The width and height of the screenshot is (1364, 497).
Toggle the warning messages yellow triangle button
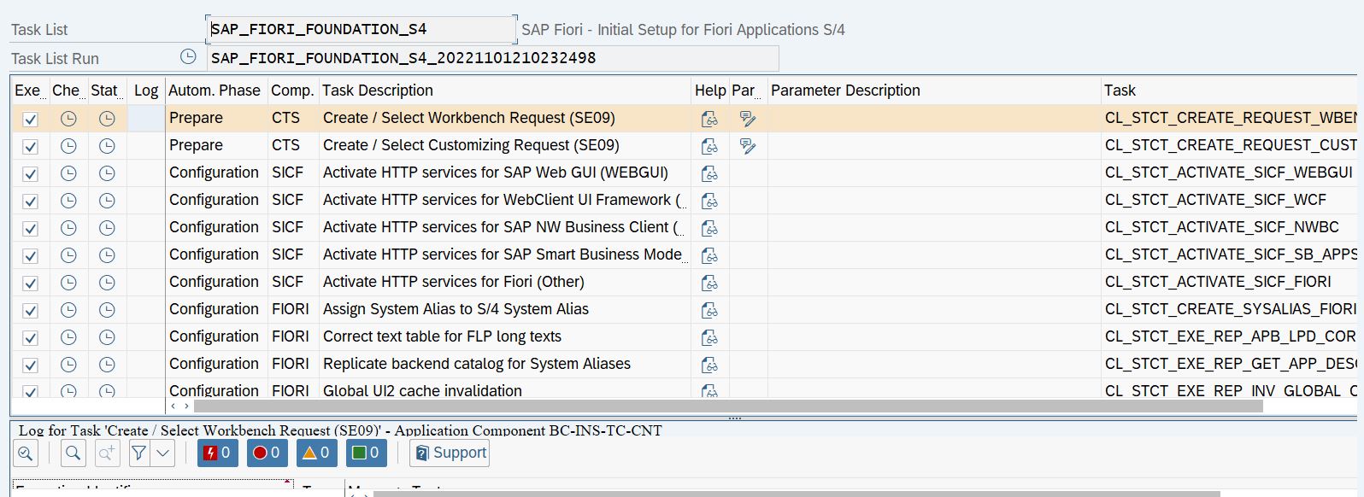pyautogui.click(x=317, y=453)
